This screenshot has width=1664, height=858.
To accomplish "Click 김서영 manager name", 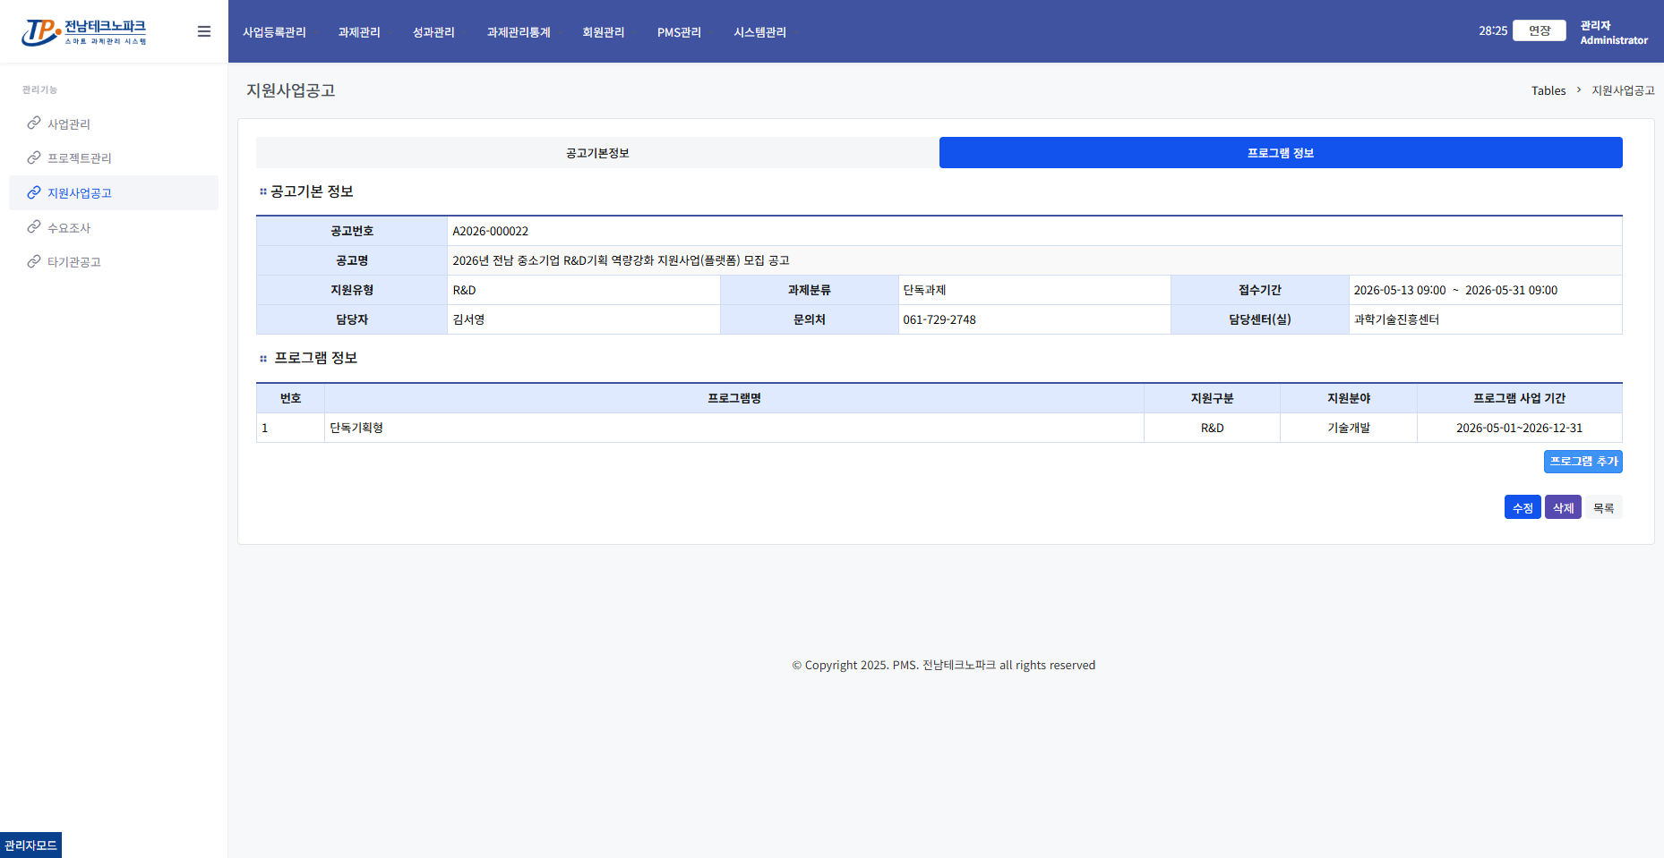I will 468,319.
